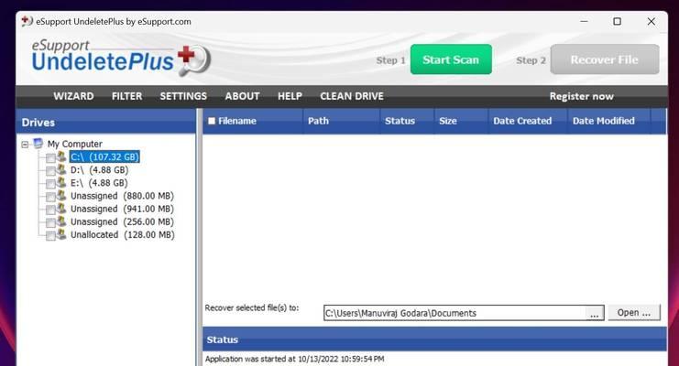Sort by the Date Modified column header
The height and width of the screenshot is (366, 679).
(608, 121)
